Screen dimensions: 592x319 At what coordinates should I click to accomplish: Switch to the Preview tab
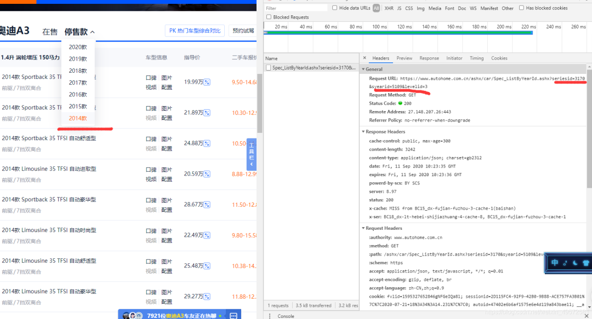[405, 58]
